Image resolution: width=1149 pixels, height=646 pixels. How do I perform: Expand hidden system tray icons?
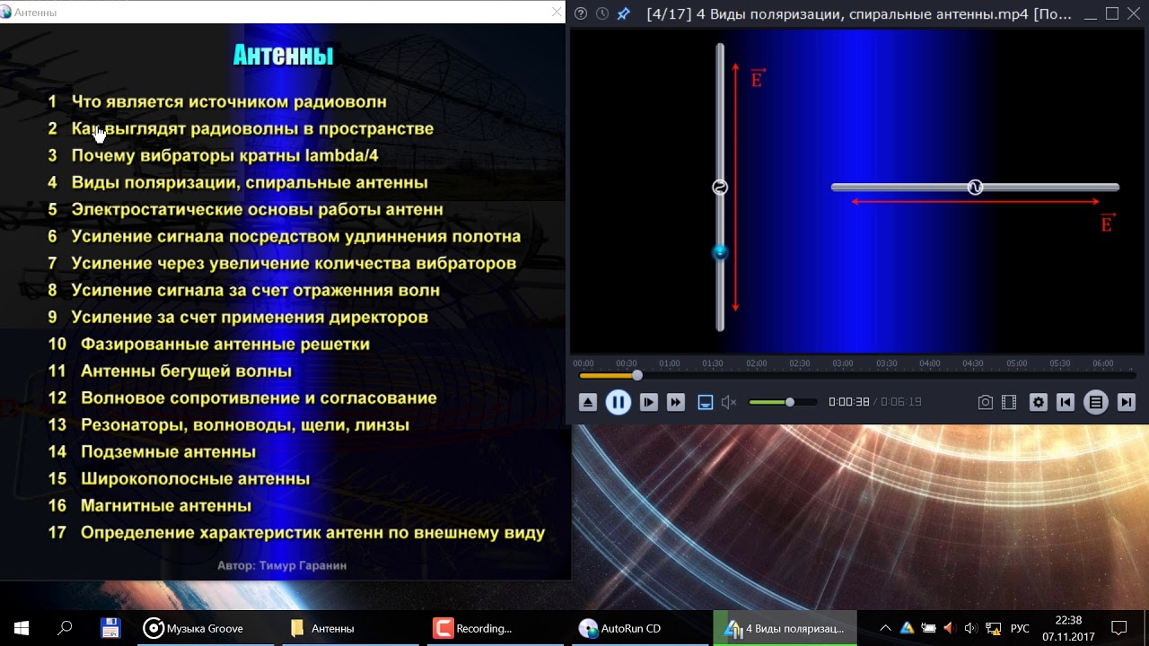885,628
